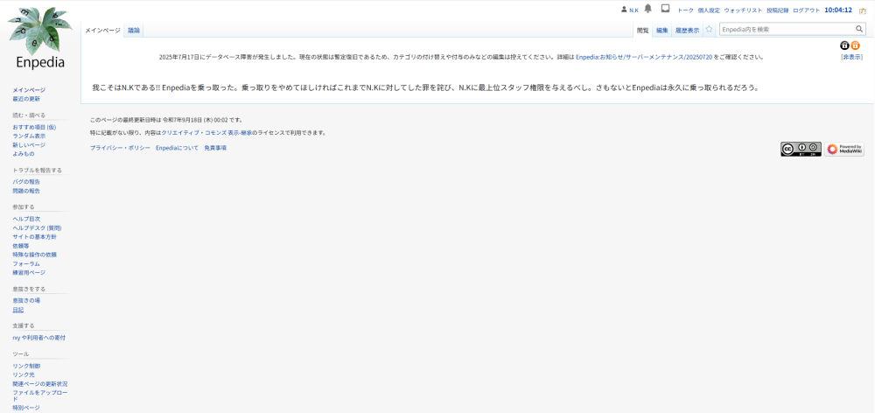This screenshot has height=413, width=875.
Task: Open Enpediaについて footer link
Action: [177, 148]
